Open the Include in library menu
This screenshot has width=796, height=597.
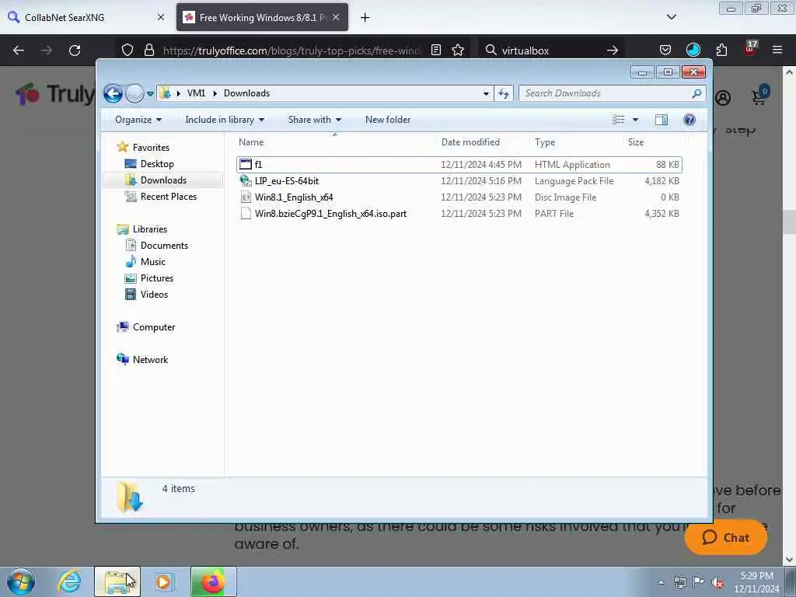[225, 120]
